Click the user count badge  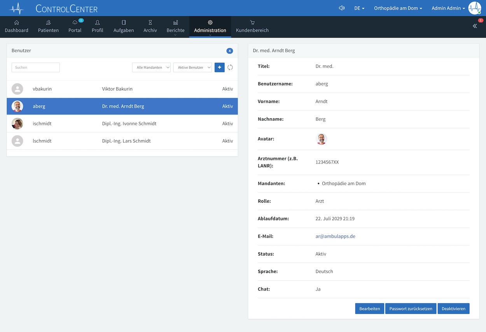click(x=230, y=51)
